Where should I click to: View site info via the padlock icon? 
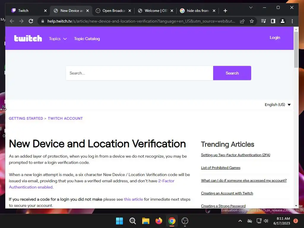click(x=43, y=21)
